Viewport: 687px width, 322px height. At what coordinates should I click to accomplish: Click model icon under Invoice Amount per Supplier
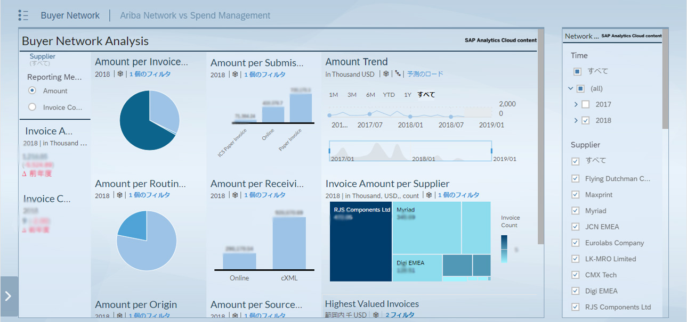[429, 195]
